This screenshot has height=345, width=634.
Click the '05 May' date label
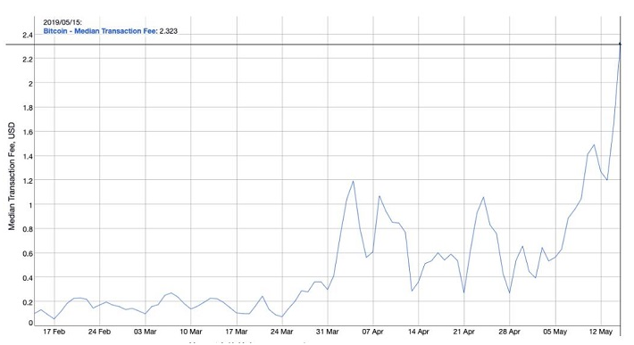(555, 332)
